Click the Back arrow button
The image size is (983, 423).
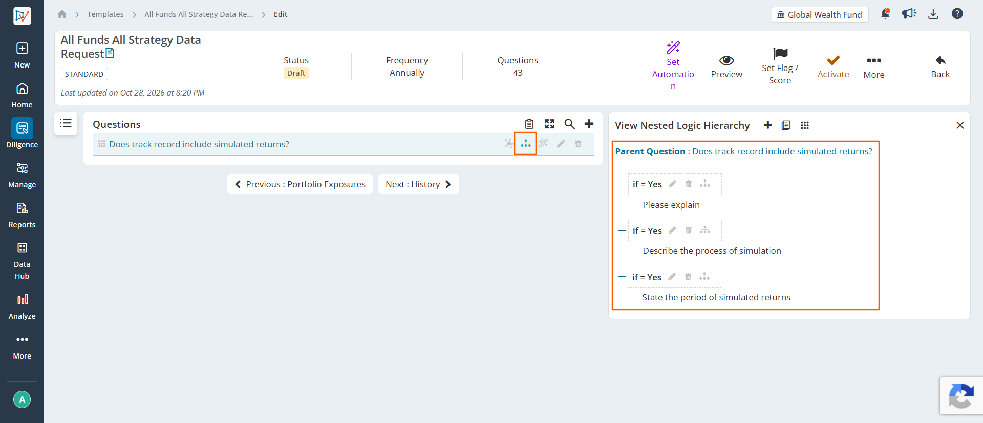(941, 67)
